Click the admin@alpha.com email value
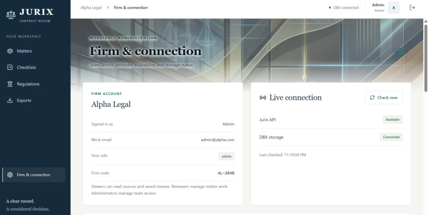Image resolution: width=428 pixels, height=215 pixels. pos(218,140)
